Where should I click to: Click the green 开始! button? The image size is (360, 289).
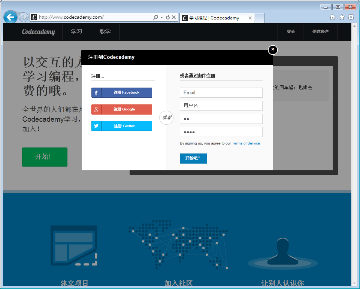tap(45, 157)
